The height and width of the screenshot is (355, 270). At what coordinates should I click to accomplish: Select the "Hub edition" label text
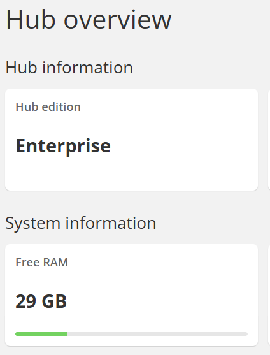click(x=48, y=107)
